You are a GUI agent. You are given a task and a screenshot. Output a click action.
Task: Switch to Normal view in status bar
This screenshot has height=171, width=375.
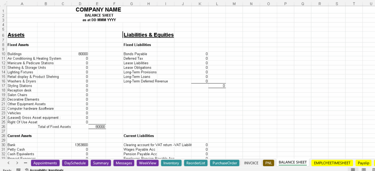pyautogui.click(x=353, y=170)
